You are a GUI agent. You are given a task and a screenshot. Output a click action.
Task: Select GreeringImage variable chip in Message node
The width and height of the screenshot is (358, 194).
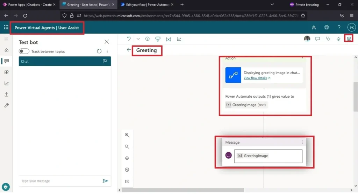tap(252, 155)
